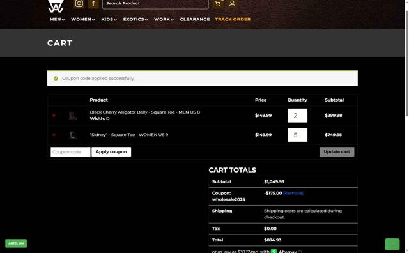Viewport: 409px width, 253px height.
Task: Click the Apply coupon button
Action: click(111, 152)
